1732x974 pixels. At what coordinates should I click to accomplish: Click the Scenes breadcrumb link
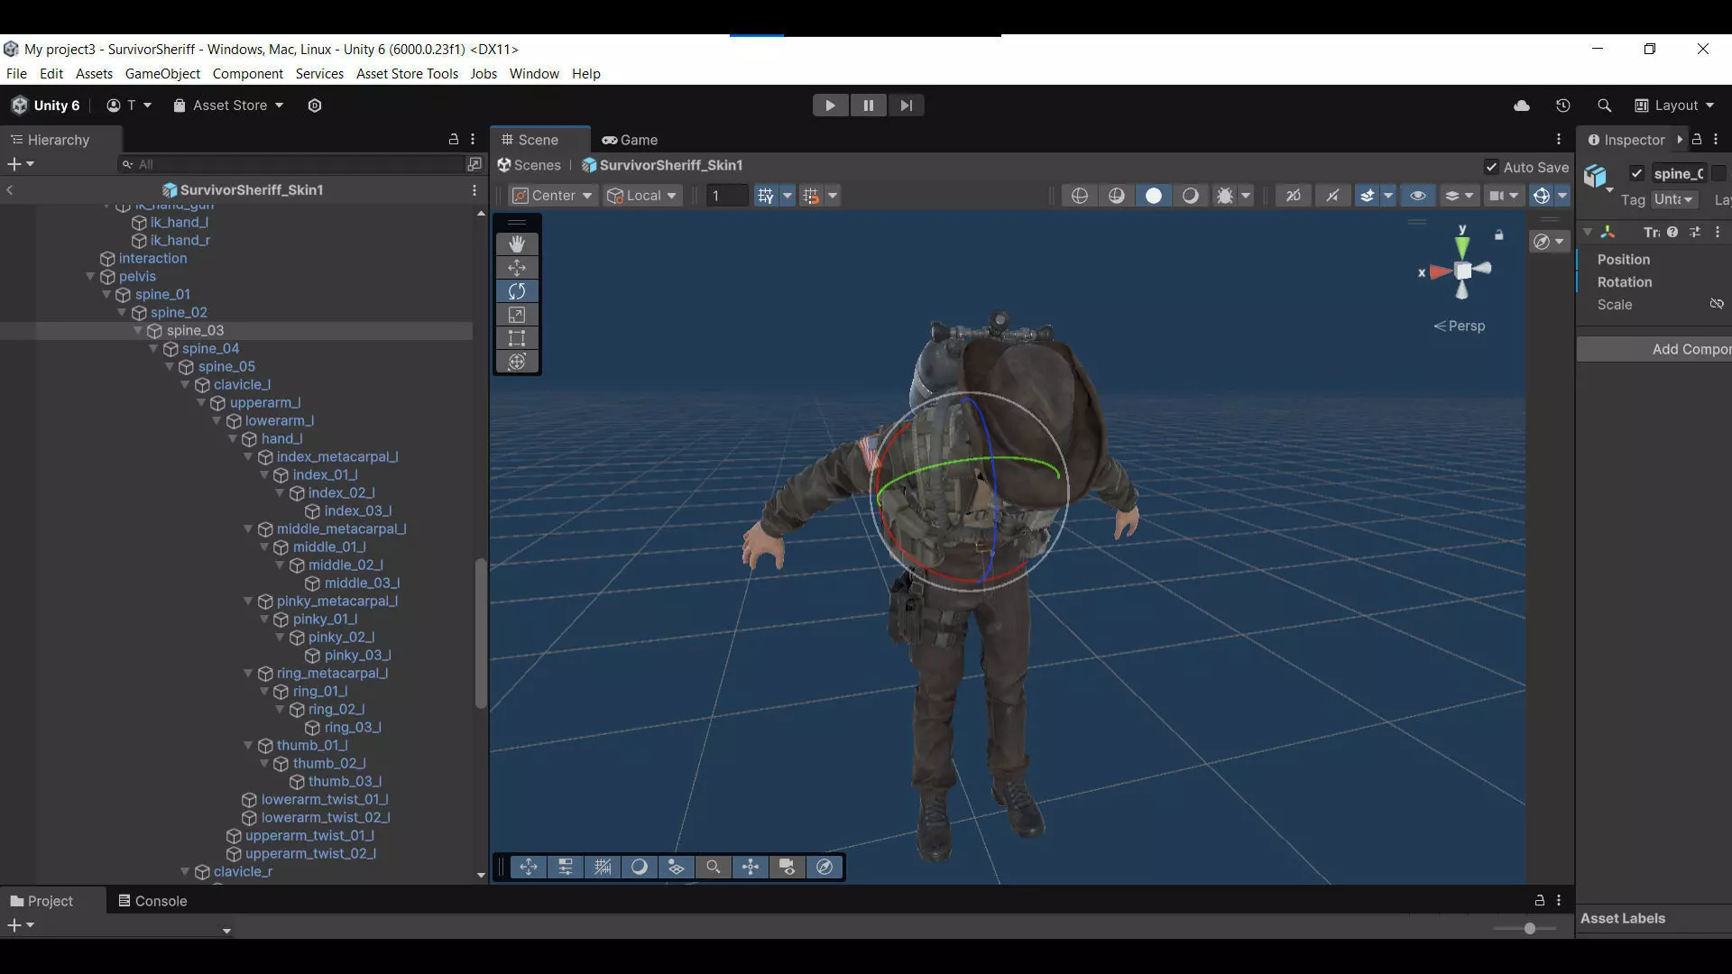[x=530, y=165]
